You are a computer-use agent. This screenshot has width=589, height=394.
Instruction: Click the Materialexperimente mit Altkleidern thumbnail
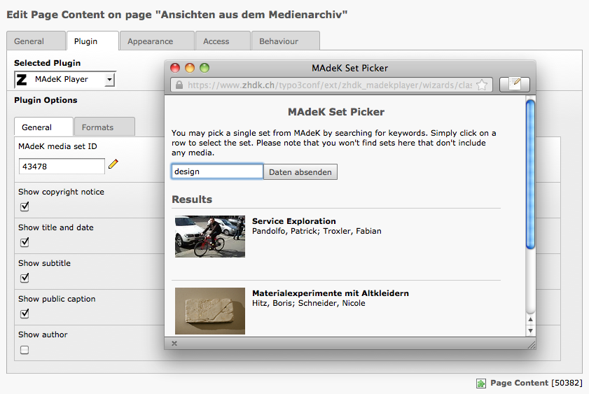pyautogui.click(x=210, y=310)
